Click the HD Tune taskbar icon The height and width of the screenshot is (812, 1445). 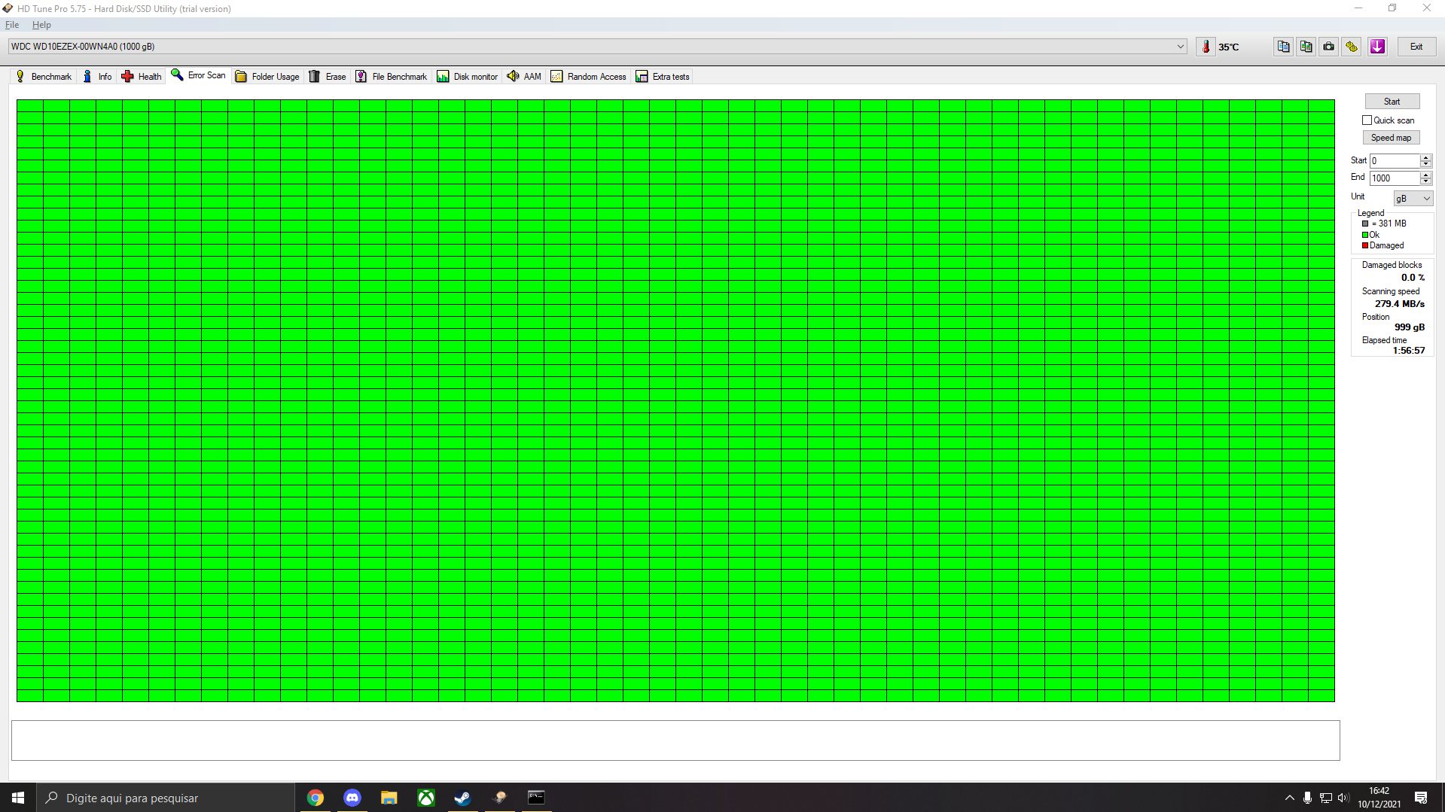point(500,798)
